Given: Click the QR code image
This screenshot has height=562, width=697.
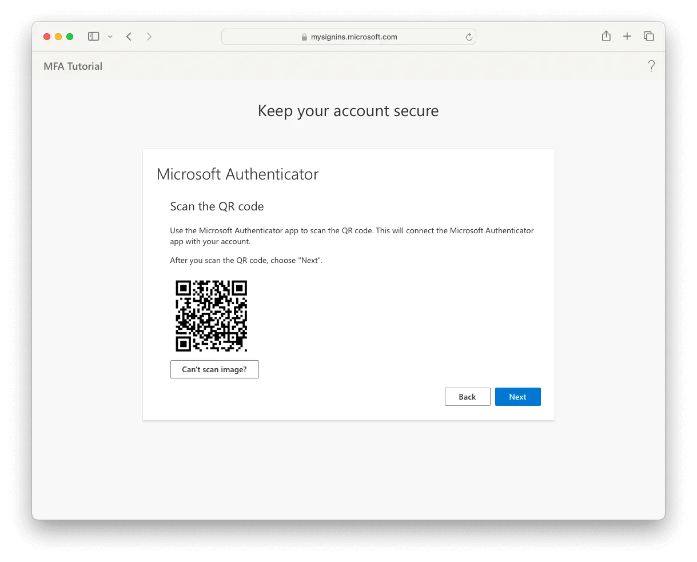Looking at the screenshot, I should (212, 316).
